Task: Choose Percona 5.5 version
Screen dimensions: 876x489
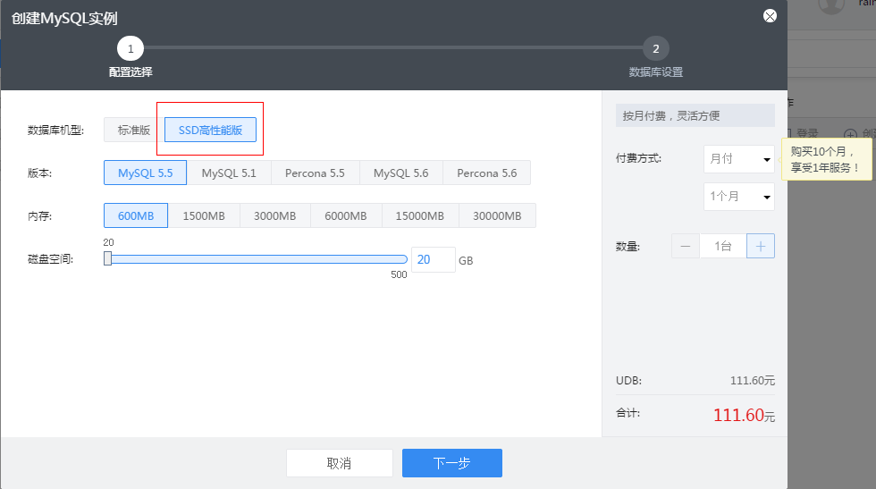Action: click(x=315, y=173)
